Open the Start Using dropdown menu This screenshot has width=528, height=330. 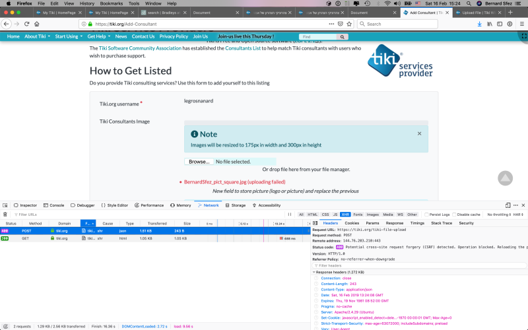coord(69,36)
